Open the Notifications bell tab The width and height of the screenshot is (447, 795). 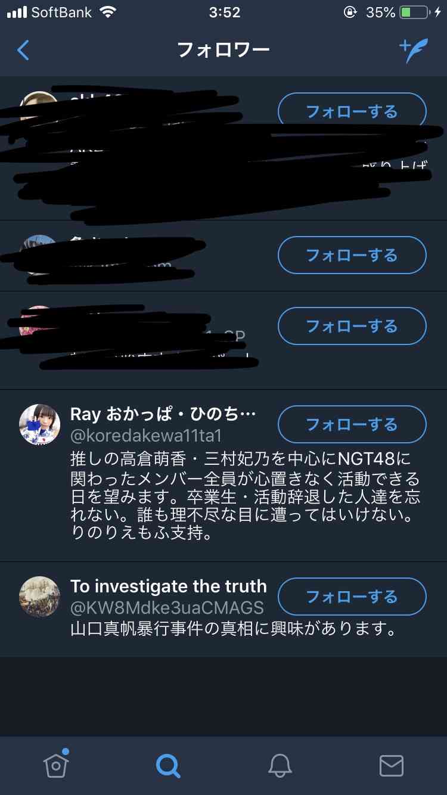(280, 765)
